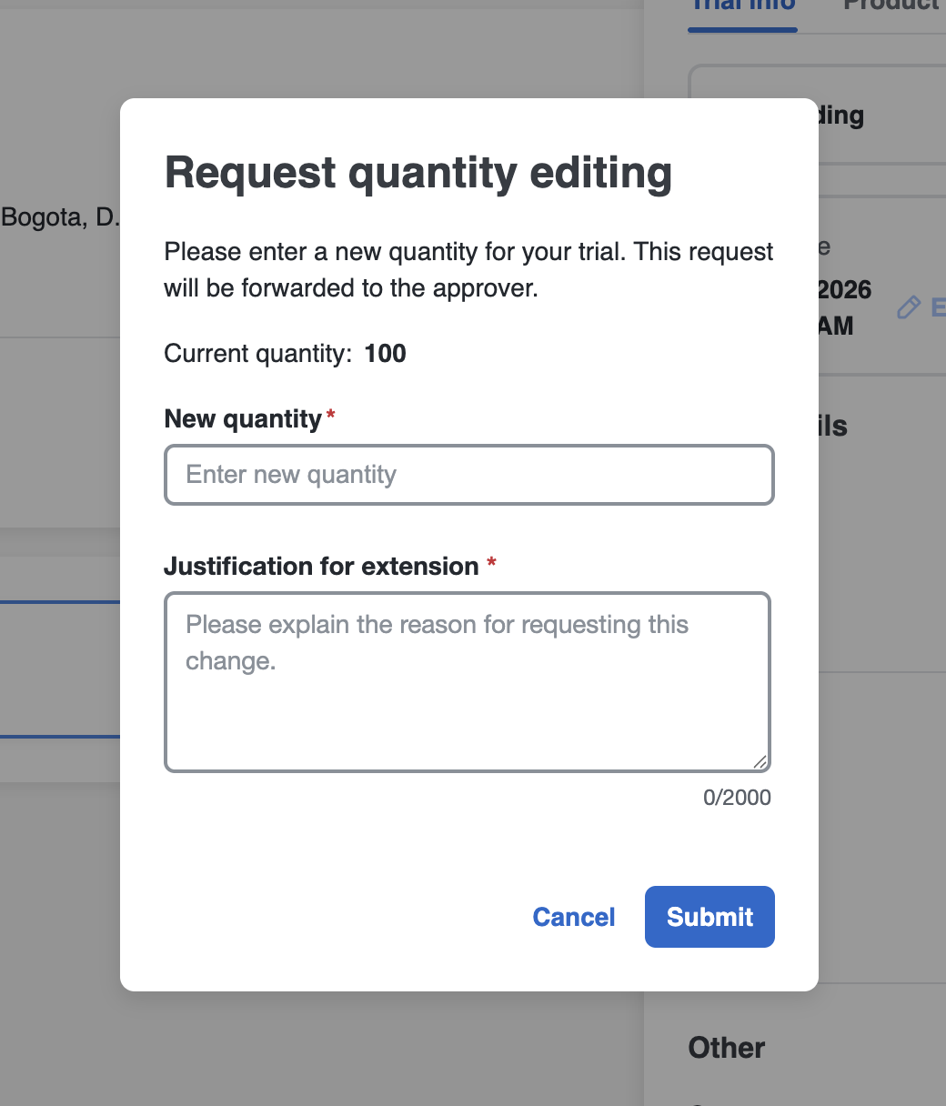Click the red asterisk next to New quantity
This screenshot has width=946, height=1106.
click(331, 417)
